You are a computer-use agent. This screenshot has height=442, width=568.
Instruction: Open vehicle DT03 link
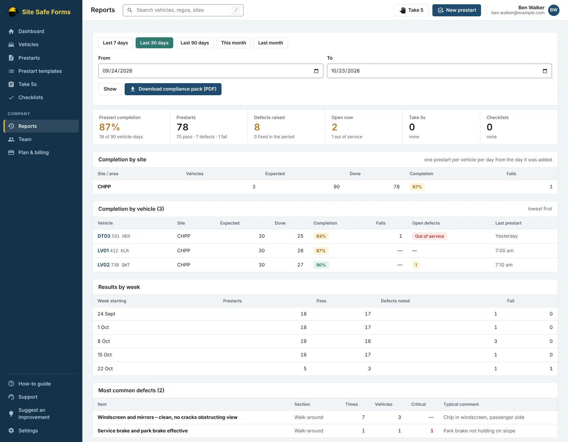coord(104,236)
